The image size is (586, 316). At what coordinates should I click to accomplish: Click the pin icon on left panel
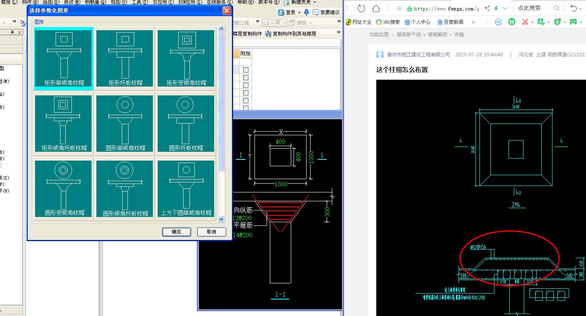point(12,33)
